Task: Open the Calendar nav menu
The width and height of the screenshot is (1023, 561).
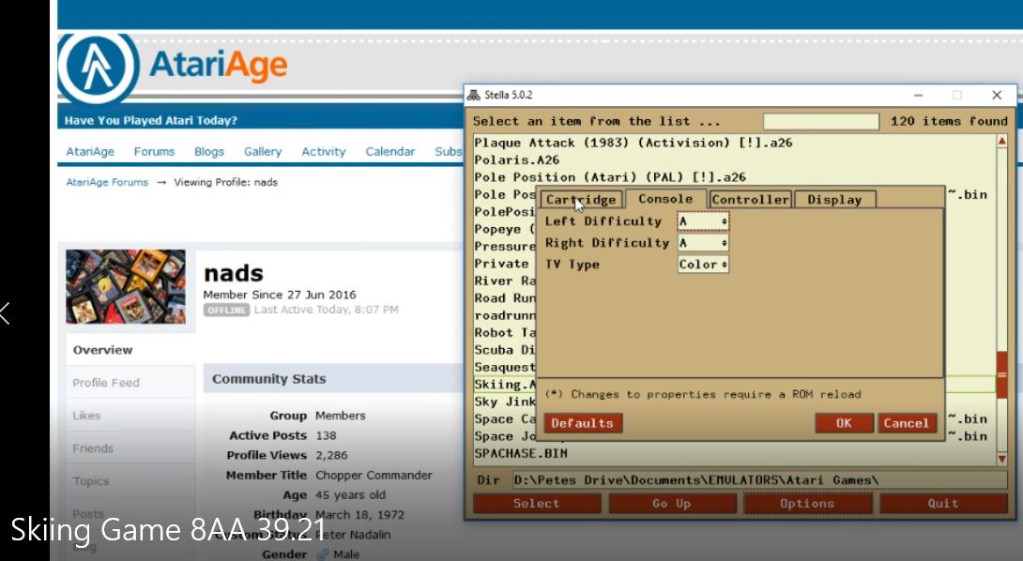Action: (x=389, y=151)
